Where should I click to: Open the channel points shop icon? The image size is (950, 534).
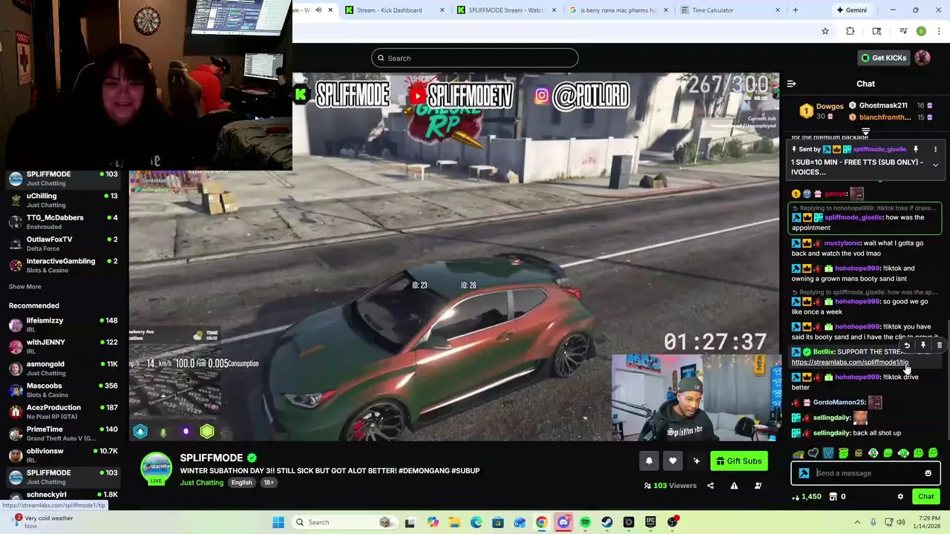pos(833,497)
